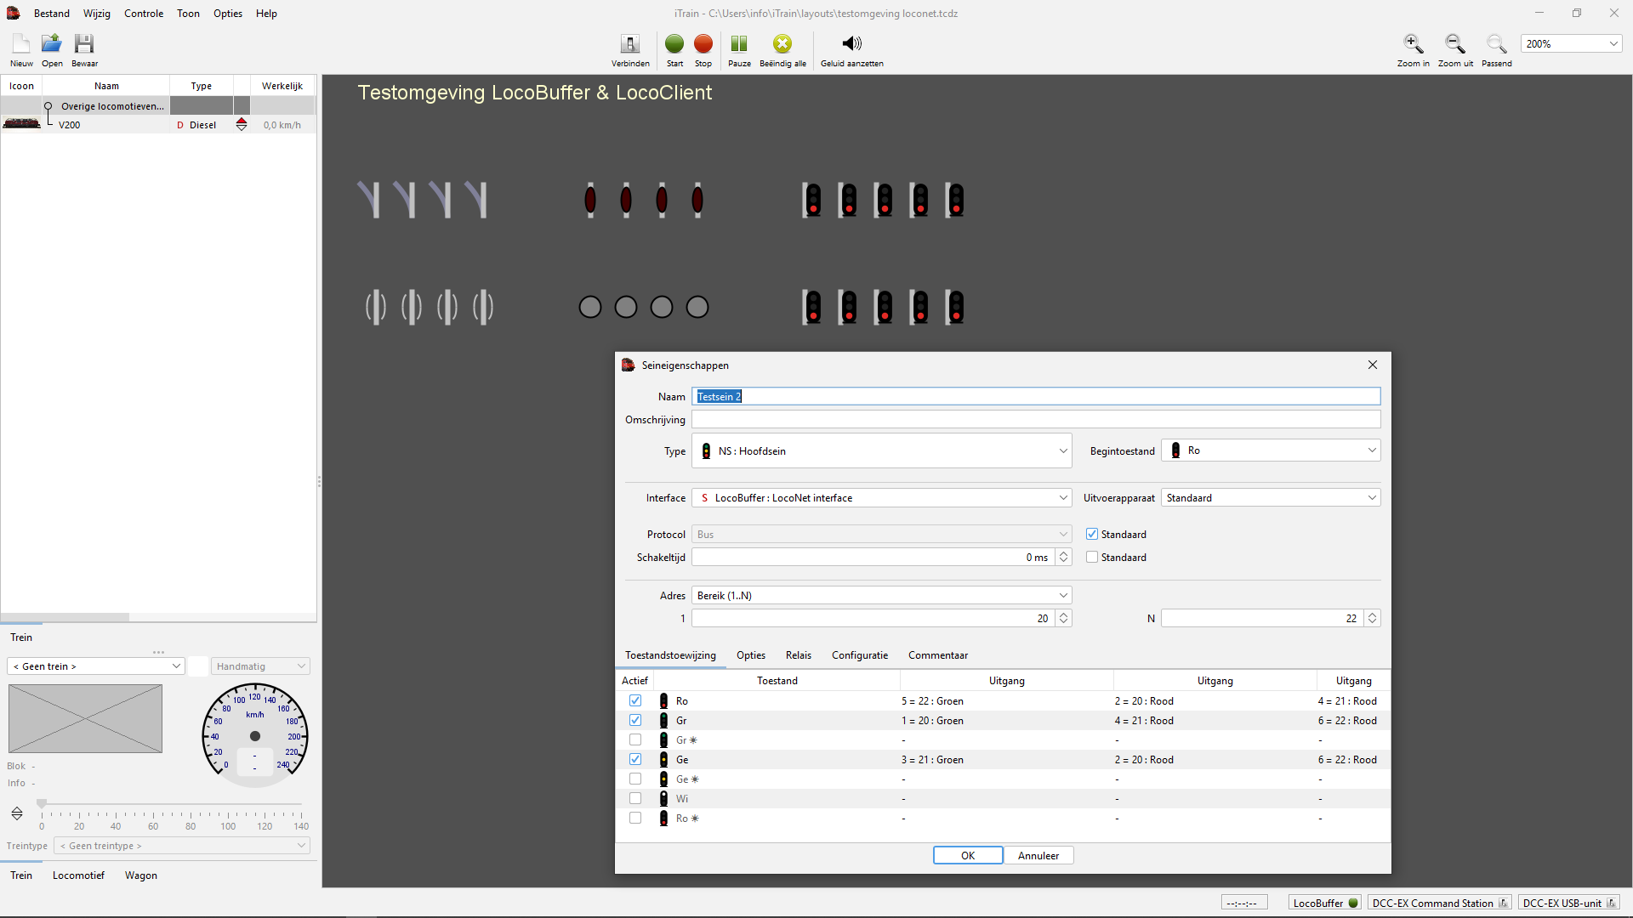Click the Pauze toolbar icon
1633x918 pixels.
click(x=739, y=44)
